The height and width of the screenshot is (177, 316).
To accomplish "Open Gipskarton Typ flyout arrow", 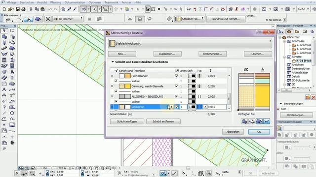I will (205, 107).
